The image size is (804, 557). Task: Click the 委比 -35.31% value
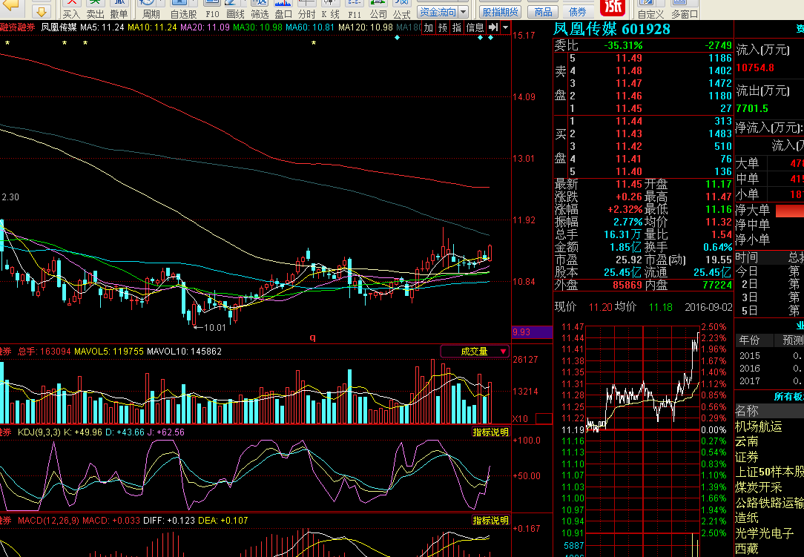click(x=623, y=45)
